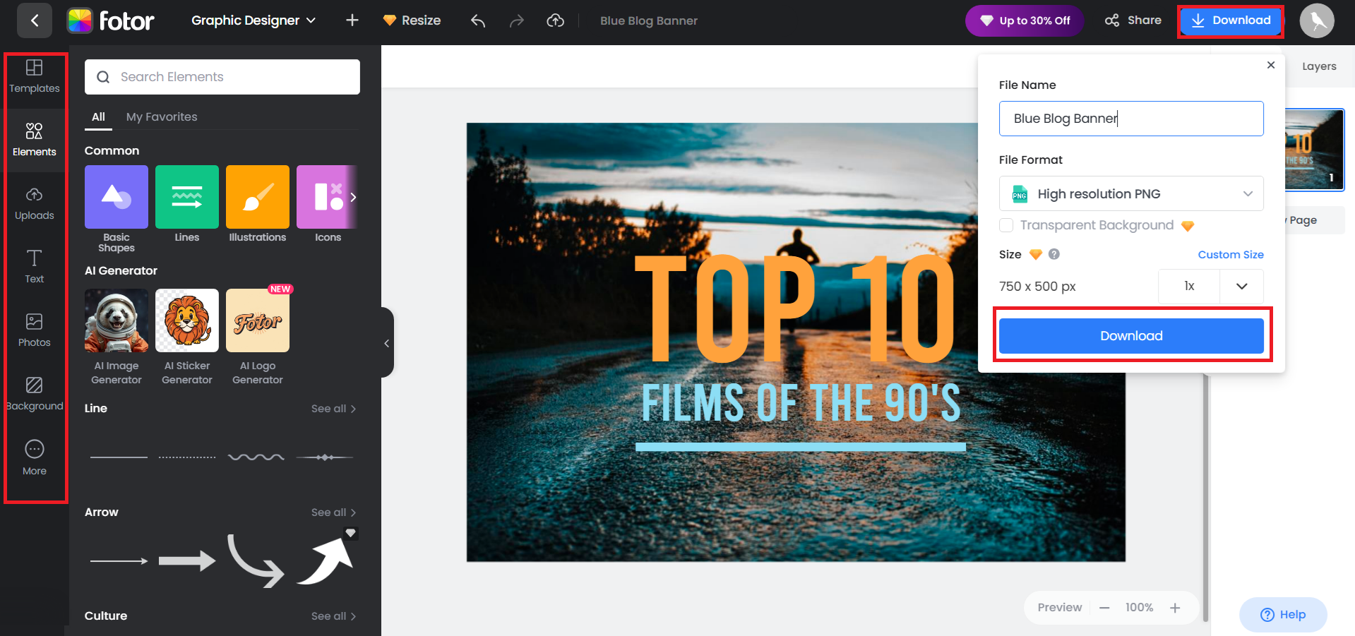Click the Resize option
This screenshot has height=636, width=1355.
click(412, 20)
